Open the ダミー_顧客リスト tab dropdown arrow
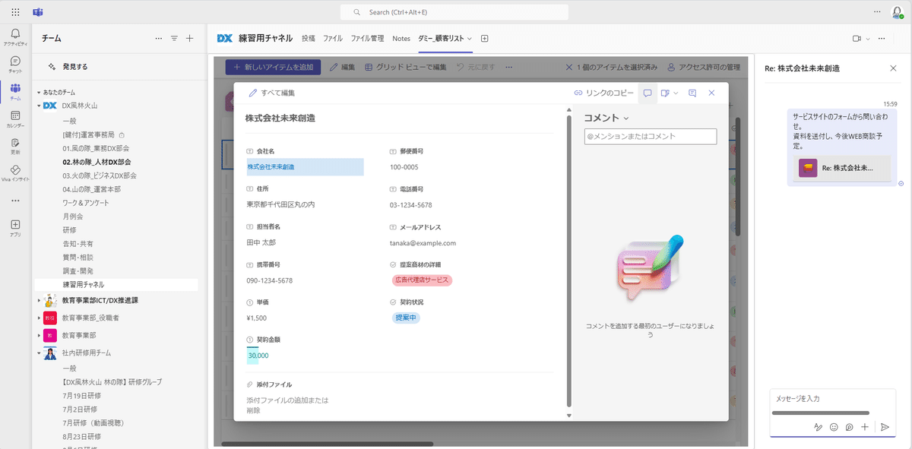The image size is (912, 449). pos(470,38)
